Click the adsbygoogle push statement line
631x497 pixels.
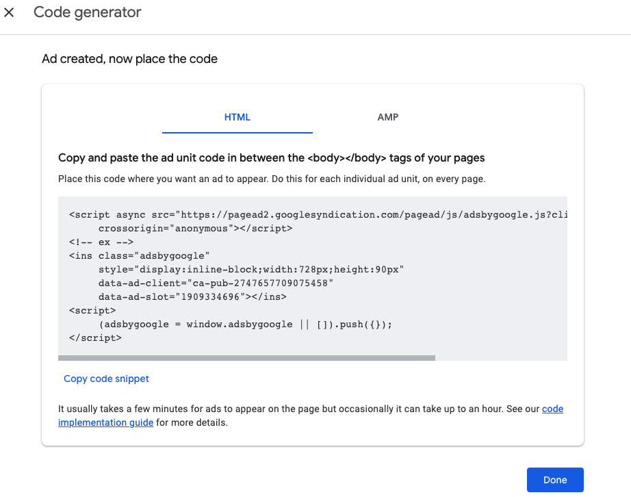[x=245, y=324]
